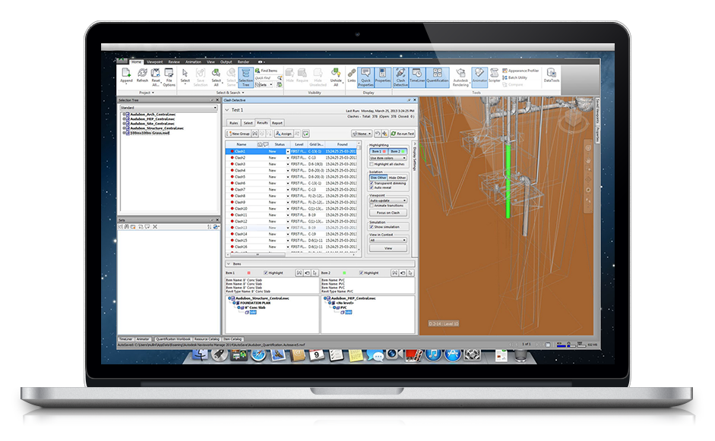Select the Clash5 row in results

292,177
